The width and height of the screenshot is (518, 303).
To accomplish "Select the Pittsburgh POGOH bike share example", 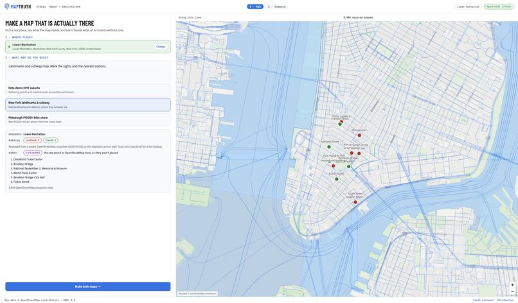I will tap(88, 119).
